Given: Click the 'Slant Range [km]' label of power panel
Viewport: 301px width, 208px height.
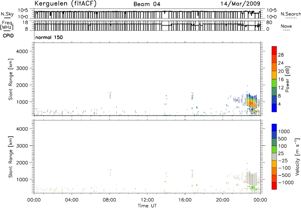Looking at the screenshot, I should (x=11, y=79).
